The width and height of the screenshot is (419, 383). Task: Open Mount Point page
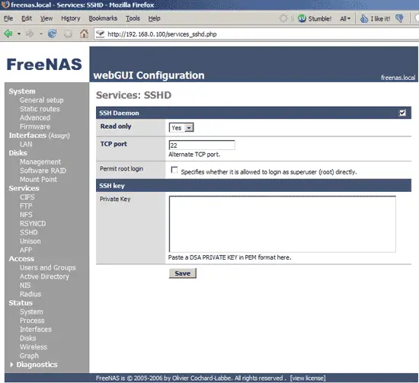point(38,180)
